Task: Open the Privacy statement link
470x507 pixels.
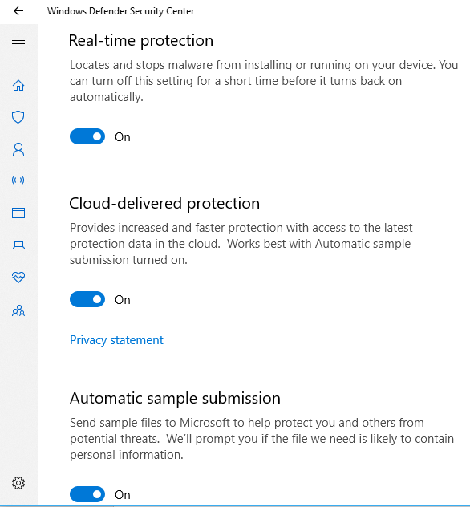Action: (116, 340)
